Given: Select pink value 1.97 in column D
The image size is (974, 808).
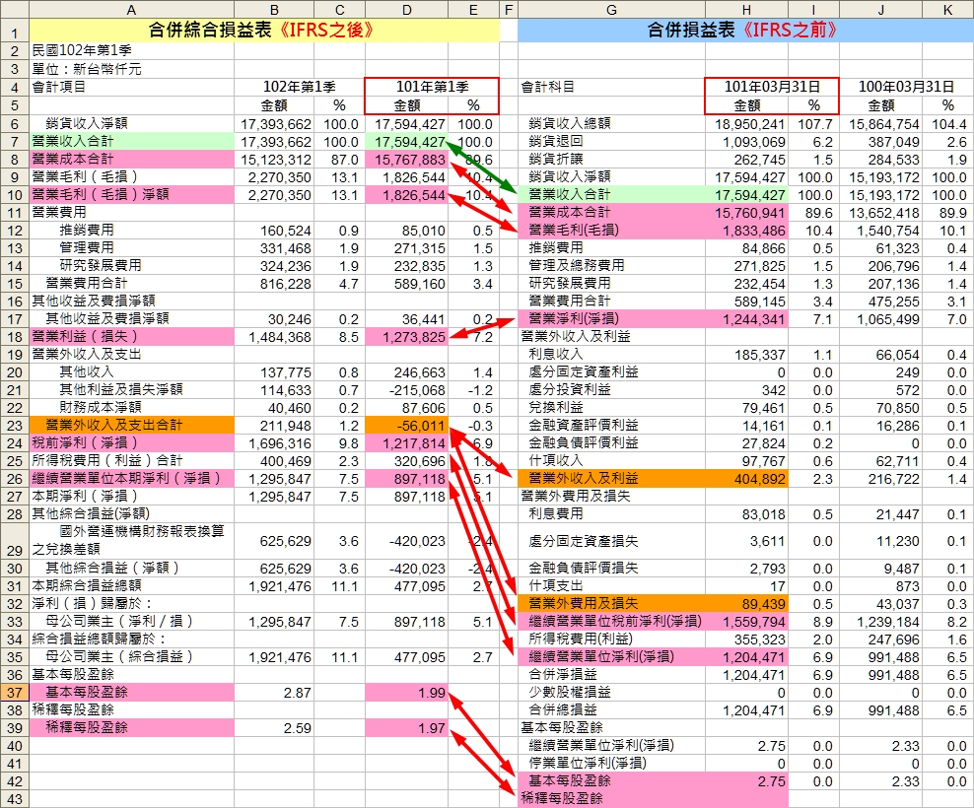Looking at the screenshot, I should (x=407, y=728).
